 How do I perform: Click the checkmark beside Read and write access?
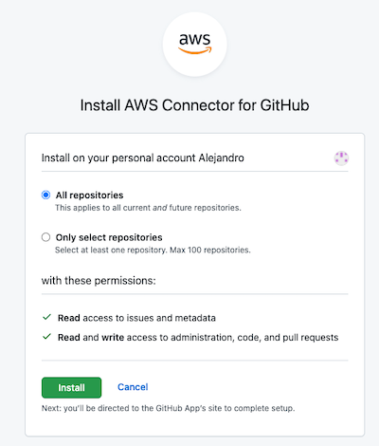point(46,337)
